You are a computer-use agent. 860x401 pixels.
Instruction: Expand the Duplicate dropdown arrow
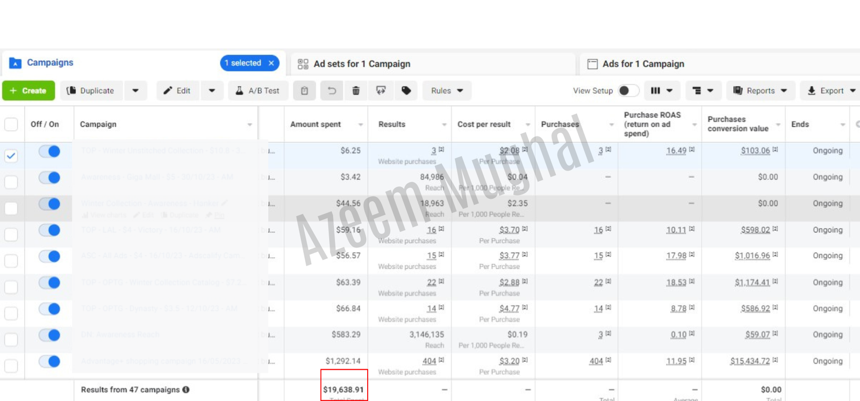click(x=135, y=91)
